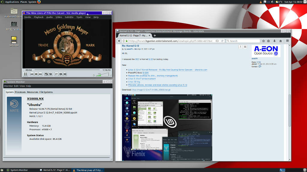
Task: Launch Firefox from top panel
Action: 39,2
